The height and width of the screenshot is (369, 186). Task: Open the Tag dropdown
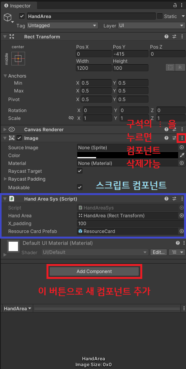(x=63, y=25)
